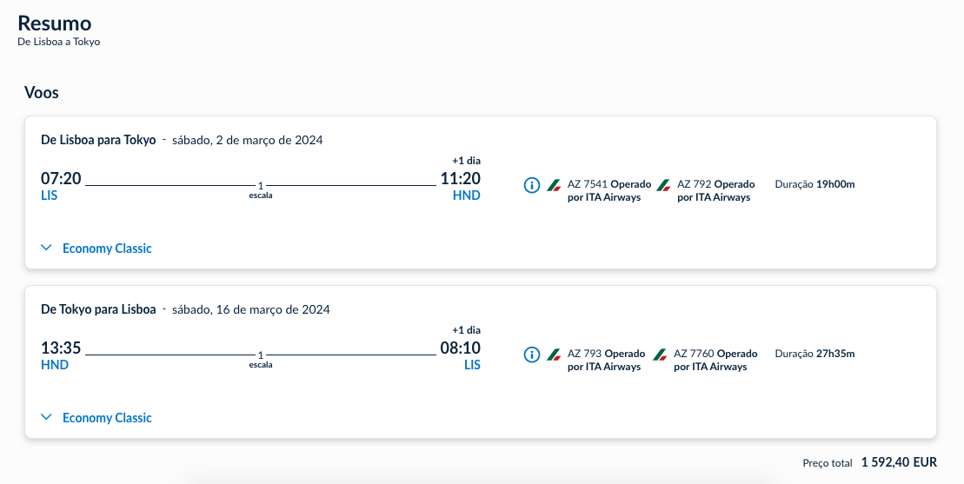Click ITA Airways logo beside AZ 792
This screenshot has width=964, height=484.
click(x=663, y=185)
